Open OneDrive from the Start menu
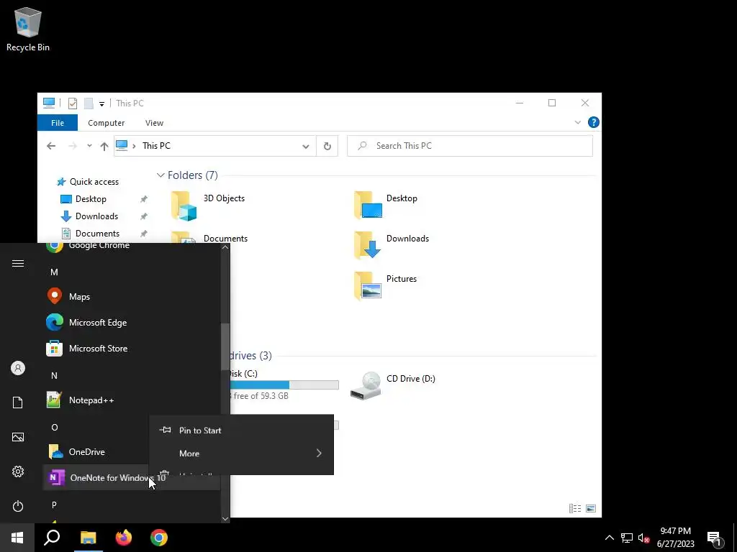Viewport: 737px width, 552px height. [96, 451]
